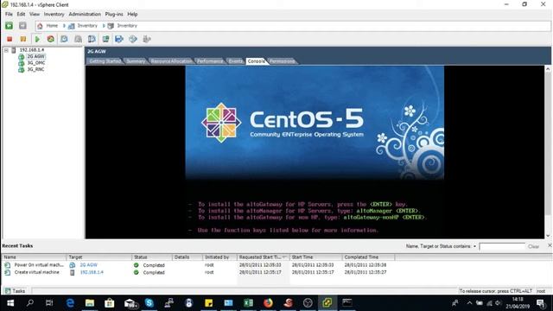Screen dimensions: 553x311
Task: Sort tasks by Status column header
Action: point(152,257)
